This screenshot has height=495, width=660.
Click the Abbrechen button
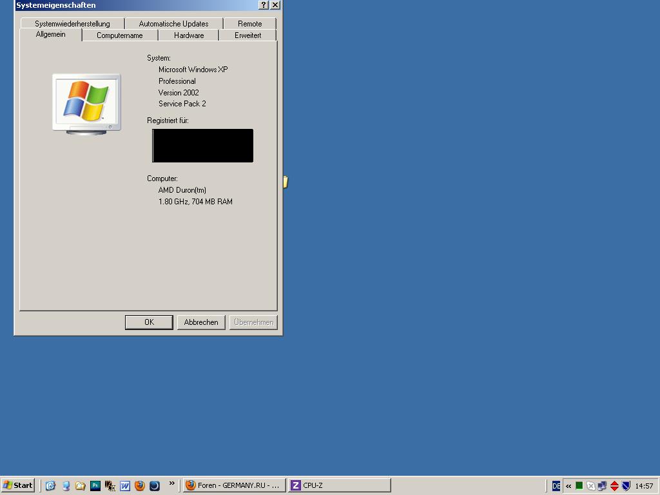201,322
